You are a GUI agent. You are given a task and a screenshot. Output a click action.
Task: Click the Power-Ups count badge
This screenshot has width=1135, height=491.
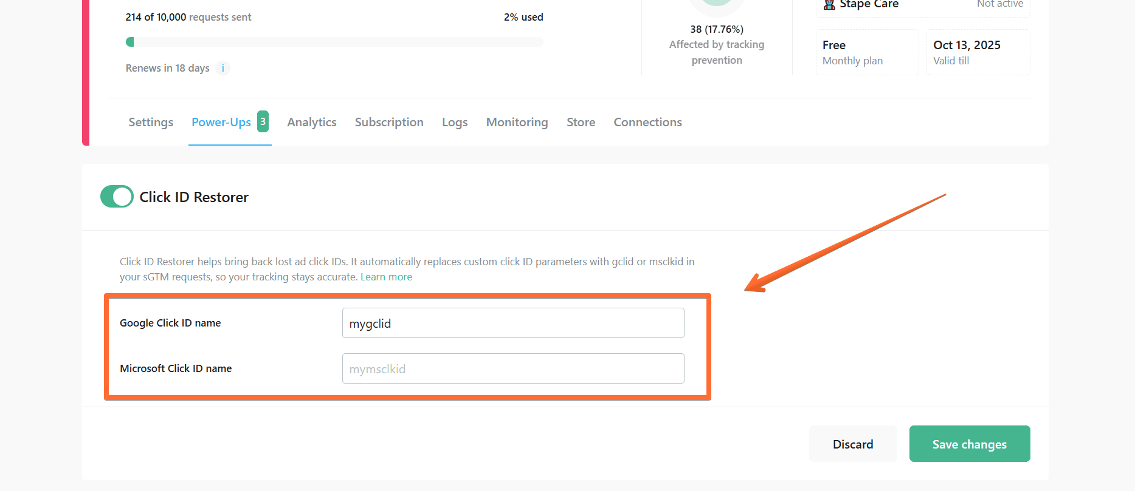click(263, 121)
